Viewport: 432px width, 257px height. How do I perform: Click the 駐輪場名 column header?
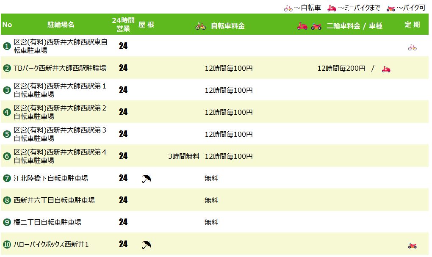(61, 25)
